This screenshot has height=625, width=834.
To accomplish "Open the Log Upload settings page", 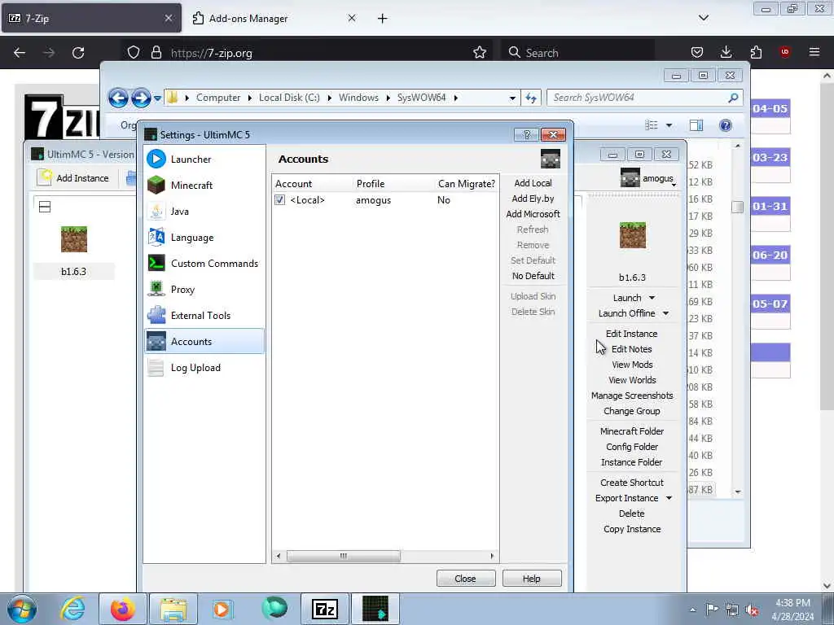I will click(204, 367).
